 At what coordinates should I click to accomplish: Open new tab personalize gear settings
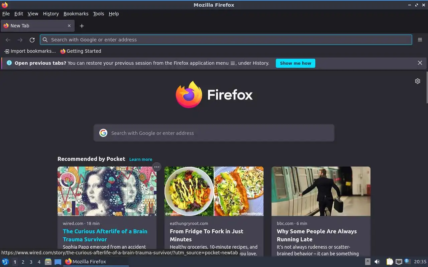point(417,81)
